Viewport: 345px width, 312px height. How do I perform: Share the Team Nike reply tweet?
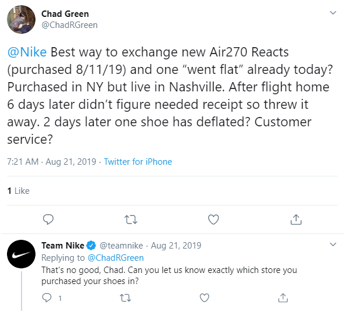283,298
